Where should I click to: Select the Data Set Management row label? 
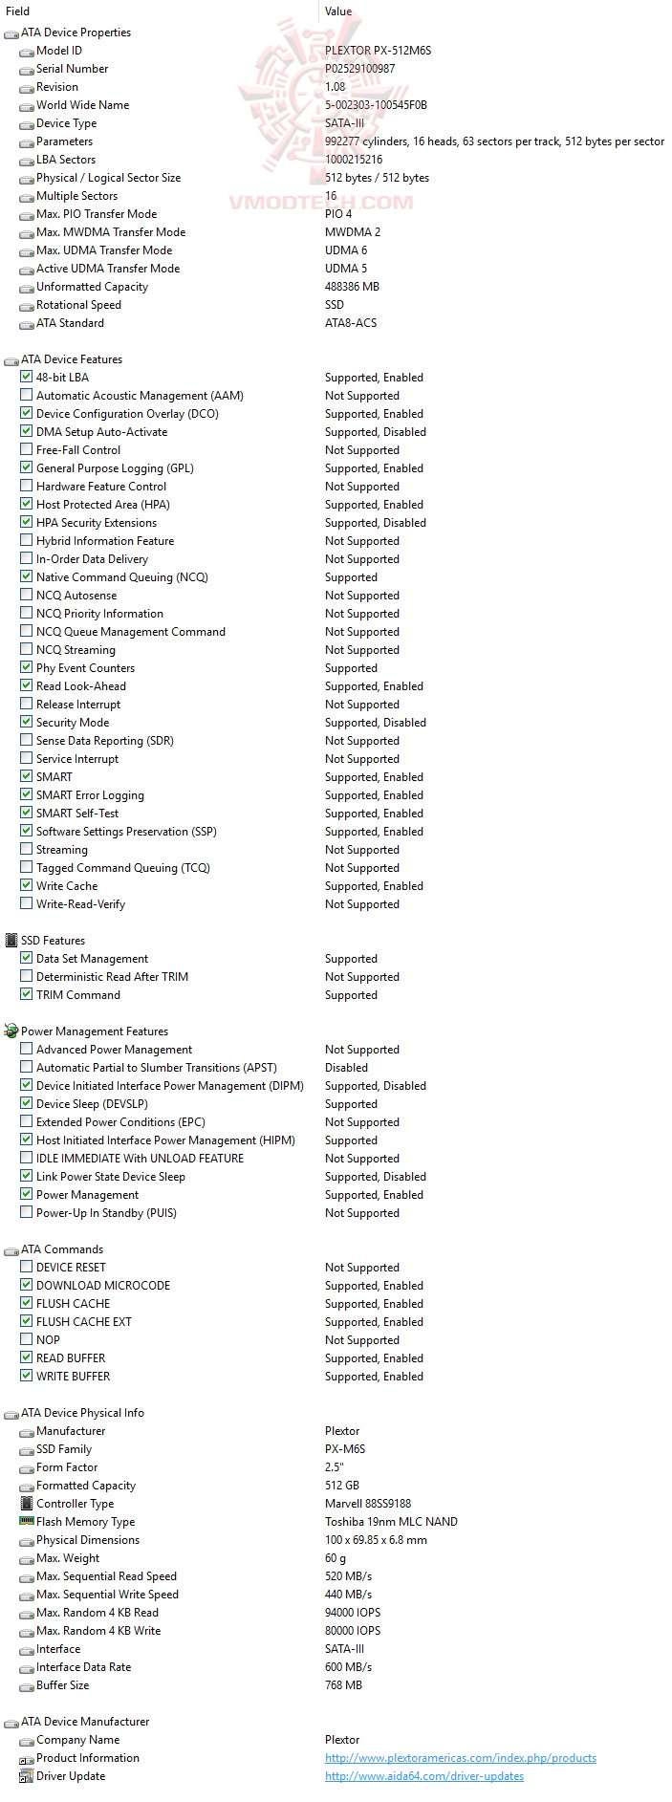(92, 959)
